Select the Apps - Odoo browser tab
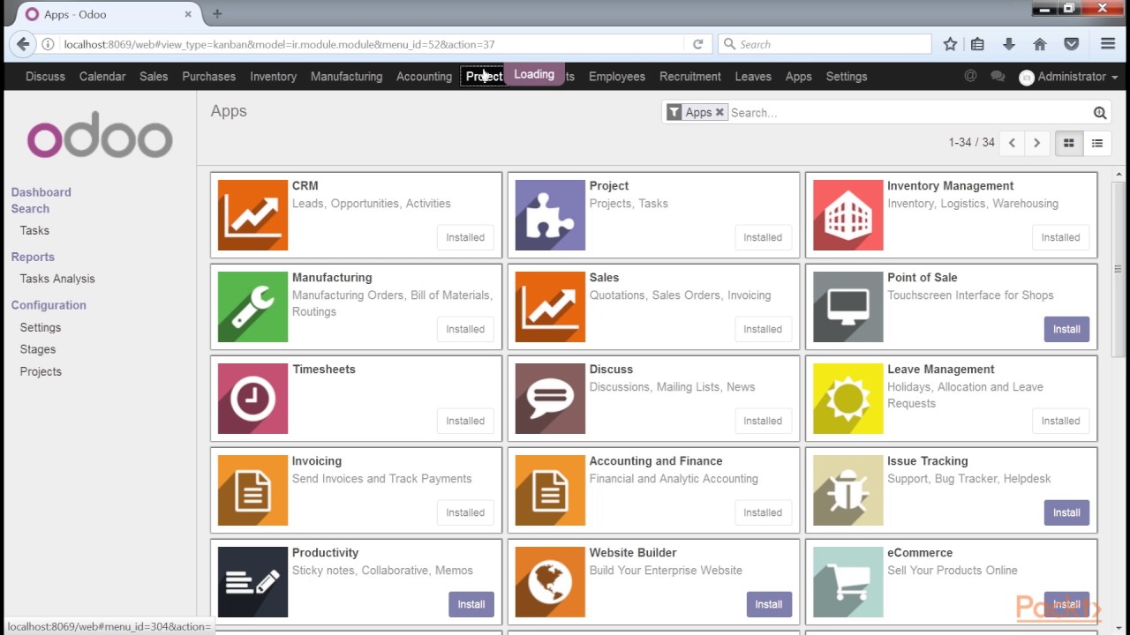Screen dimensions: 1130x635 (x=108, y=14)
